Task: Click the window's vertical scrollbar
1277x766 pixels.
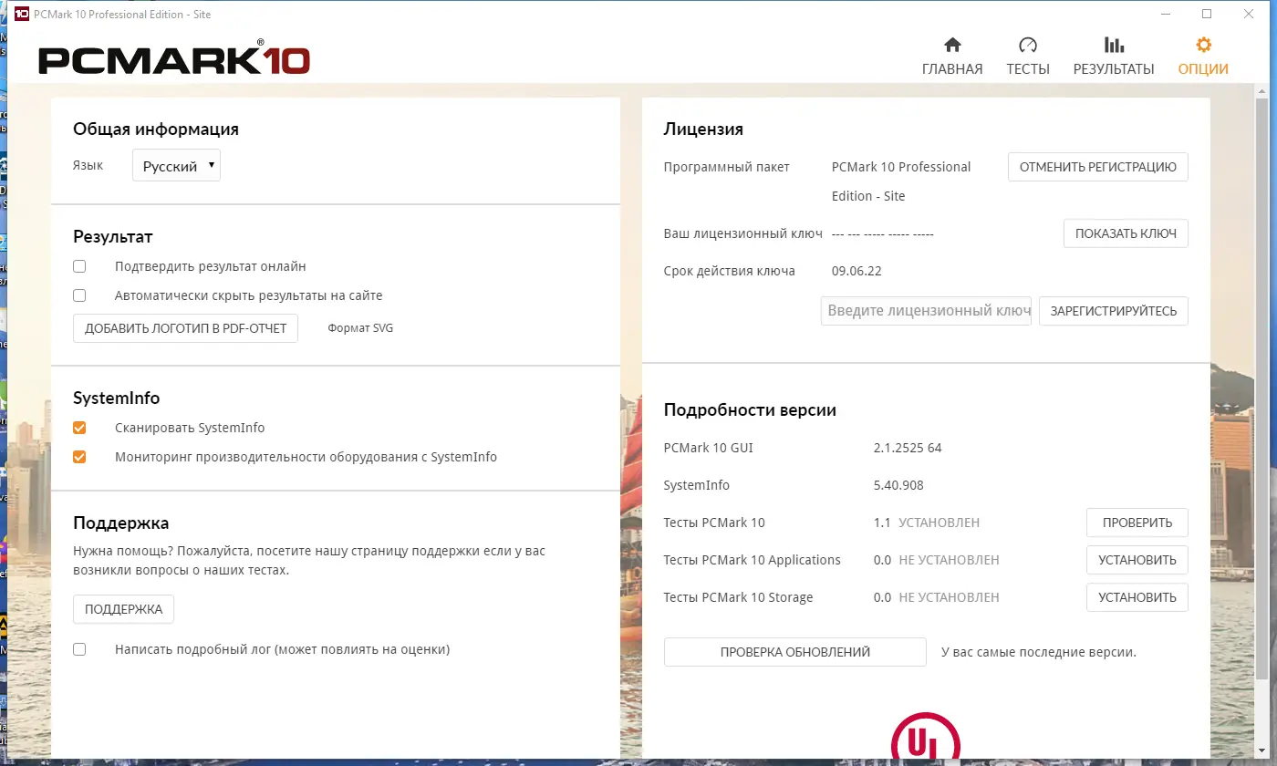Action: coord(1261,389)
